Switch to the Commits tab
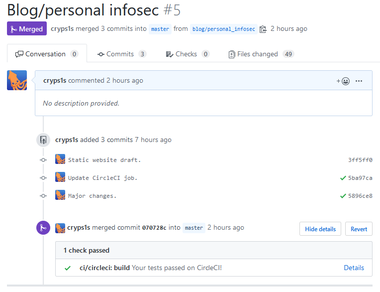The width and height of the screenshot is (380, 292). (x=122, y=54)
